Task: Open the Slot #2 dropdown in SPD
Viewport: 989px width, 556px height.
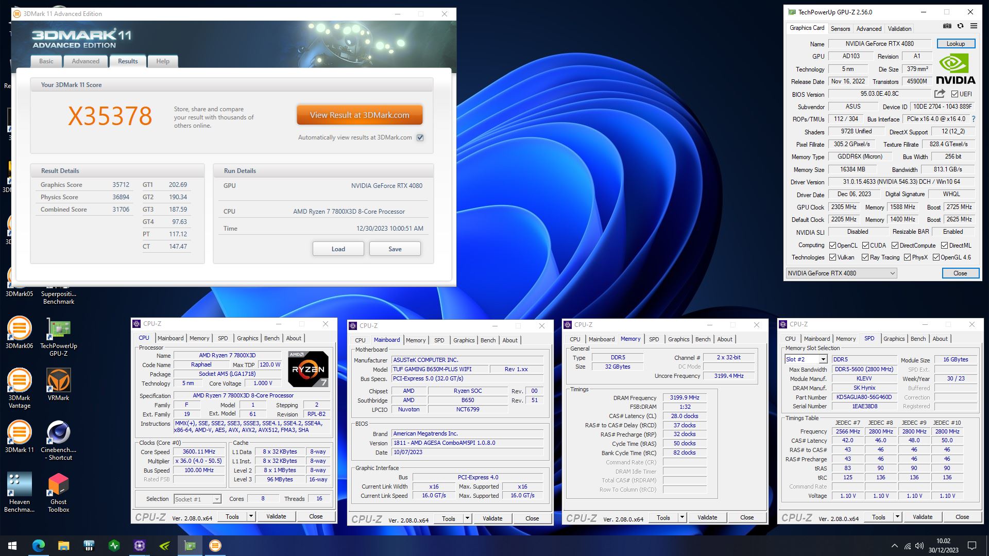Action: tap(806, 359)
